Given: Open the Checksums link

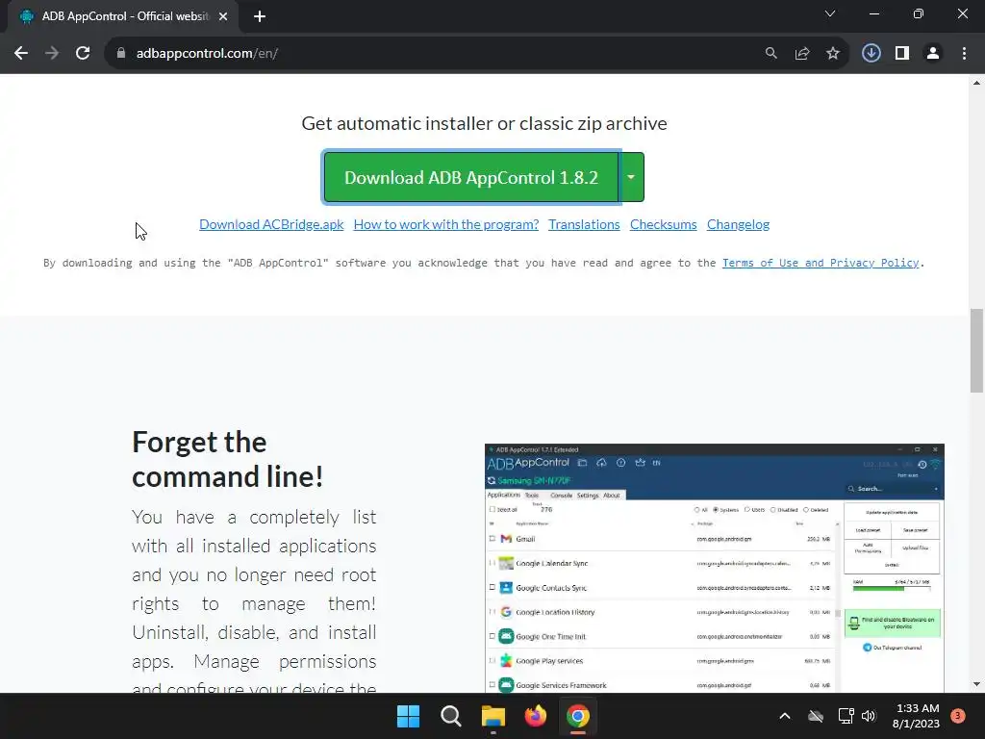Looking at the screenshot, I should pyautogui.click(x=664, y=224).
